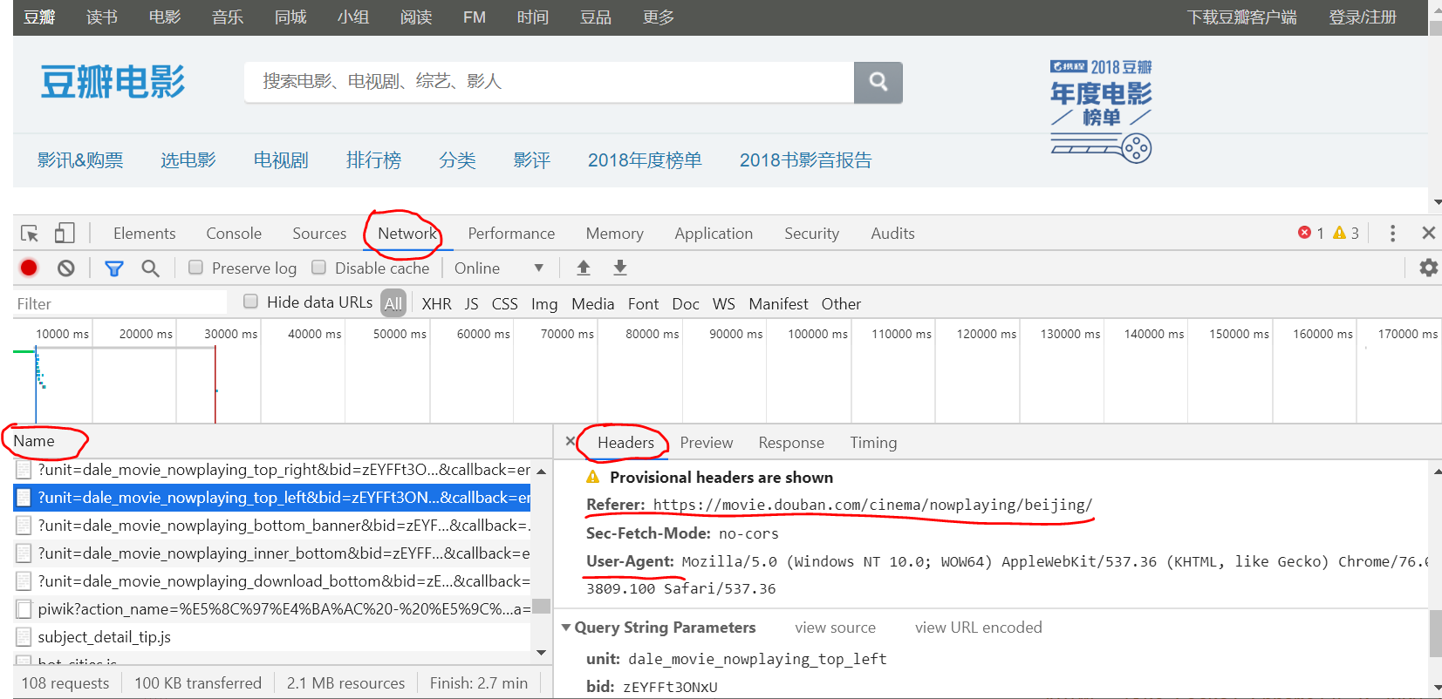1442x699 pixels.
Task: Open the Network tab
Action: (407, 234)
